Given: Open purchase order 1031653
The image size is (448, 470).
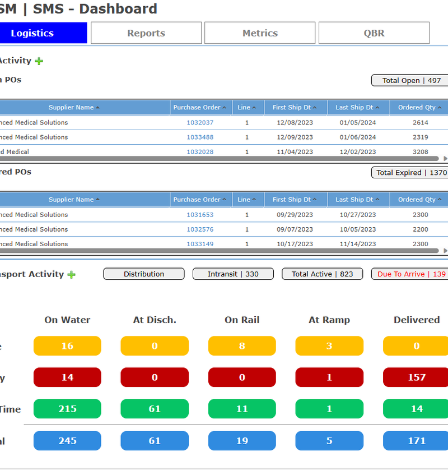Looking at the screenshot, I should (199, 214).
